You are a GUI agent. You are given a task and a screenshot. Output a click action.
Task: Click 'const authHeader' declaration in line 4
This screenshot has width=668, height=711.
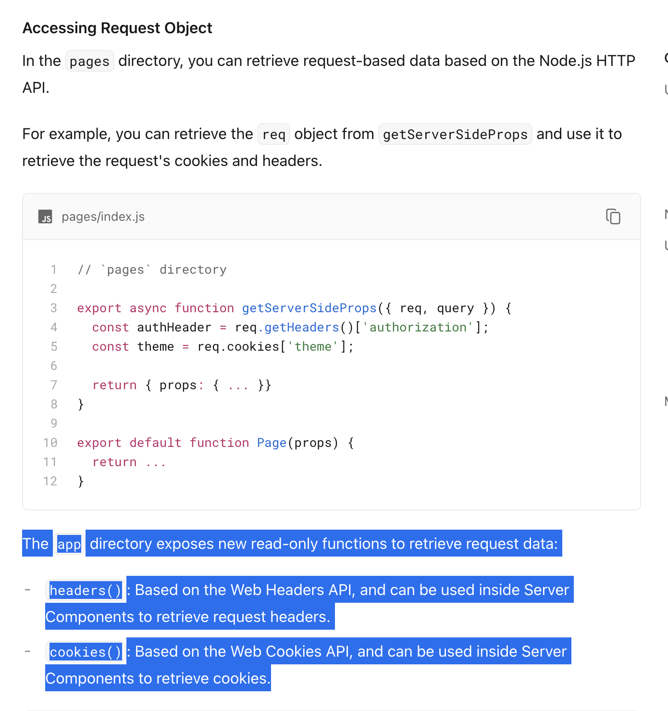(x=151, y=327)
